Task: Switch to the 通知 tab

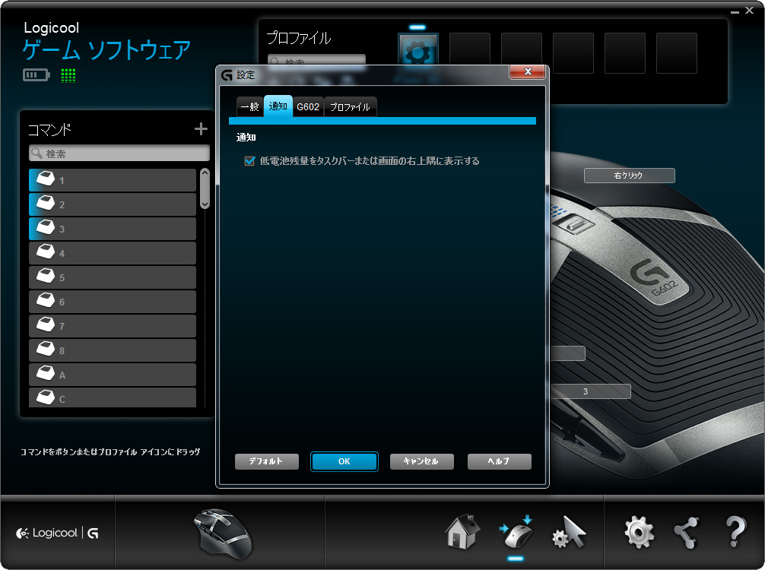Action: pos(278,106)
